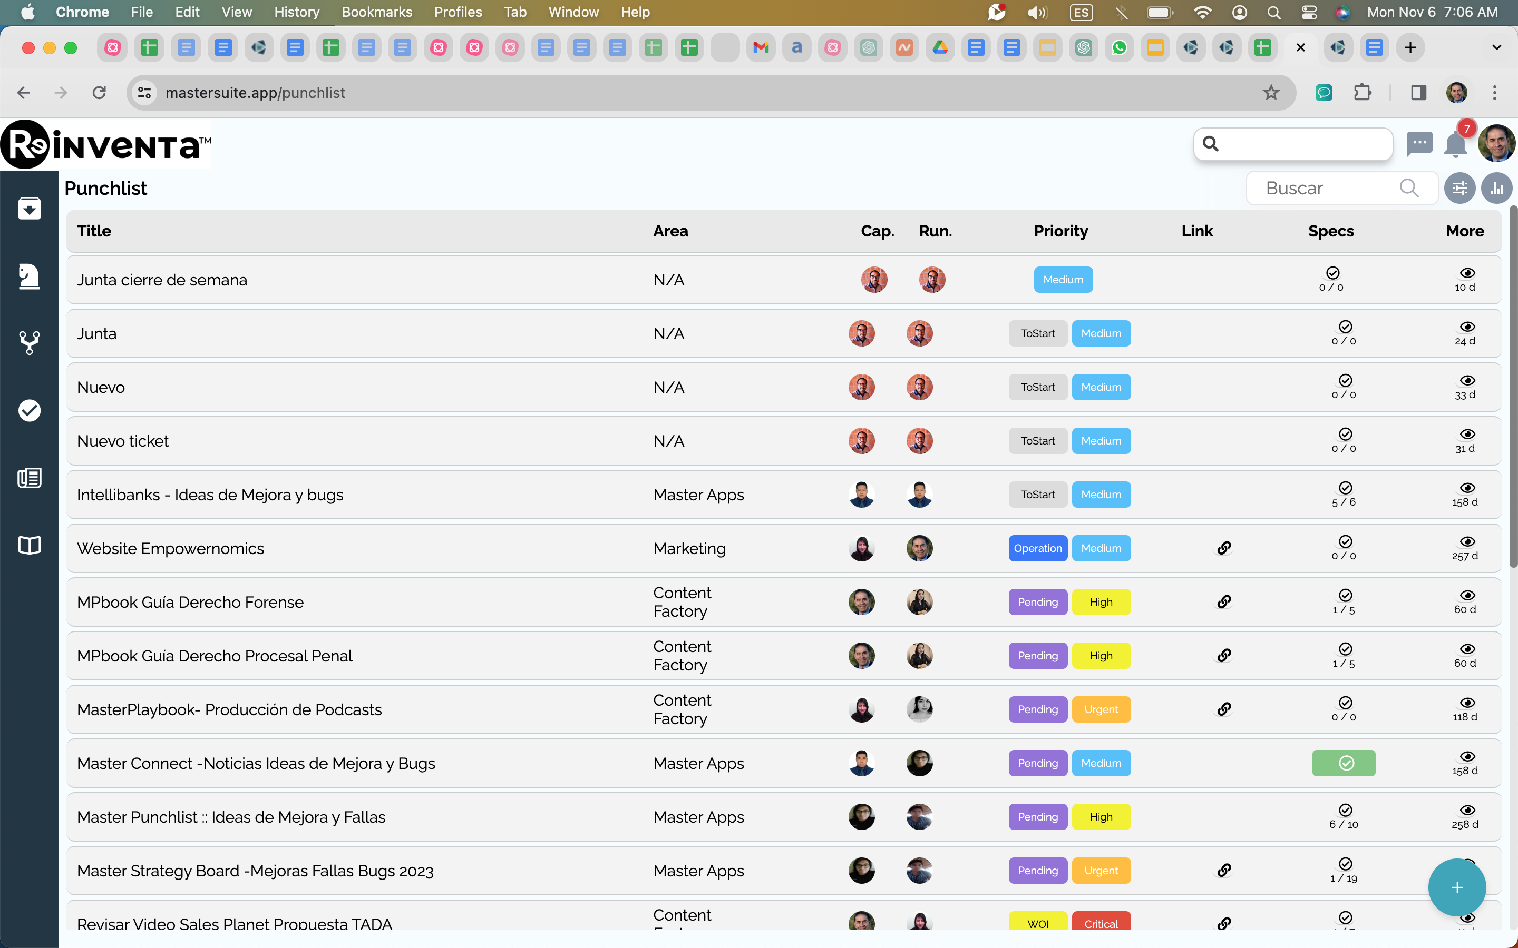Open the notifications bell with 7 badge
Viewport: 1518px width, 948px height.
1455,144
